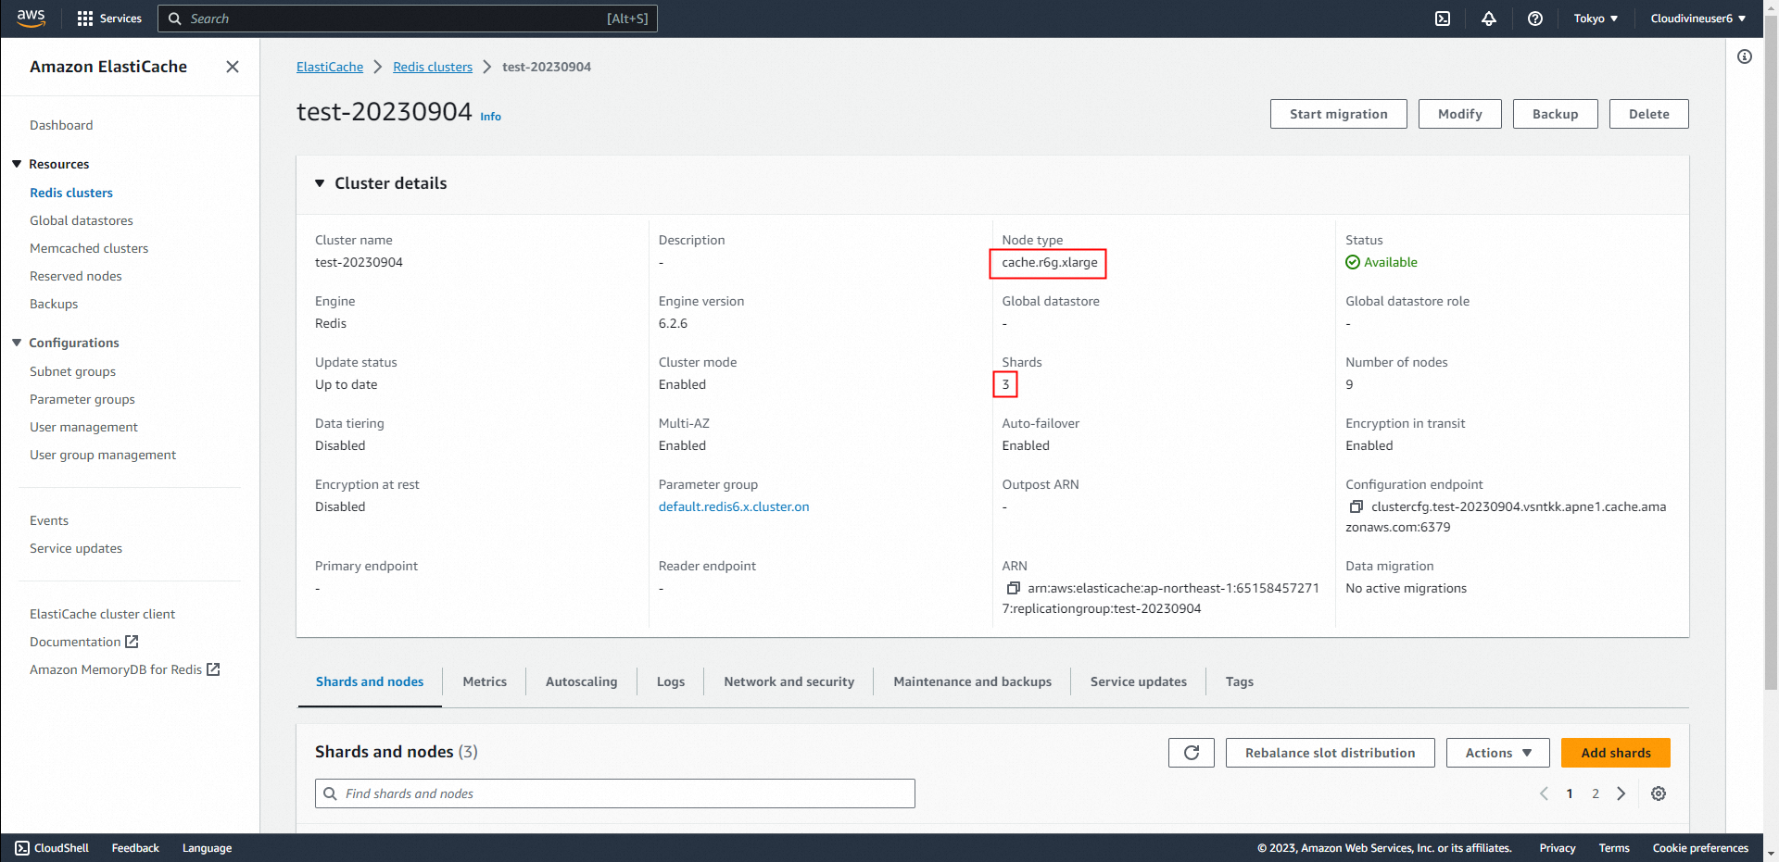The width and height of the screenshot is (1779, 862).
Task: Refresh the shards and nodes list
Action: coord(1192,753)
